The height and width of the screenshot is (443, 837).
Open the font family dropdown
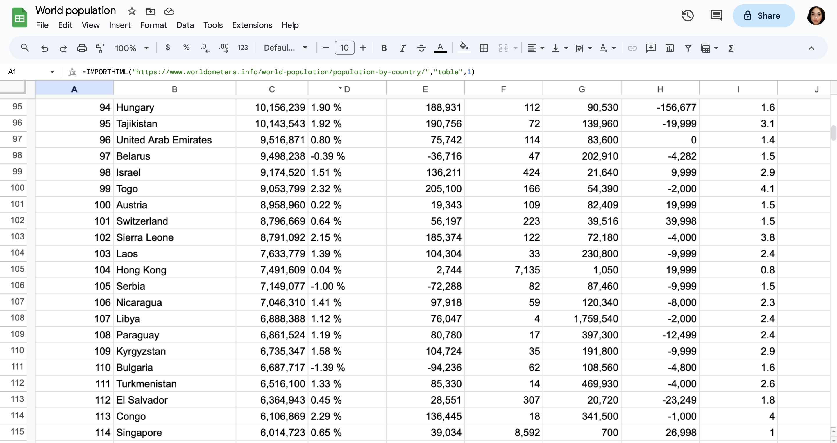285,48
